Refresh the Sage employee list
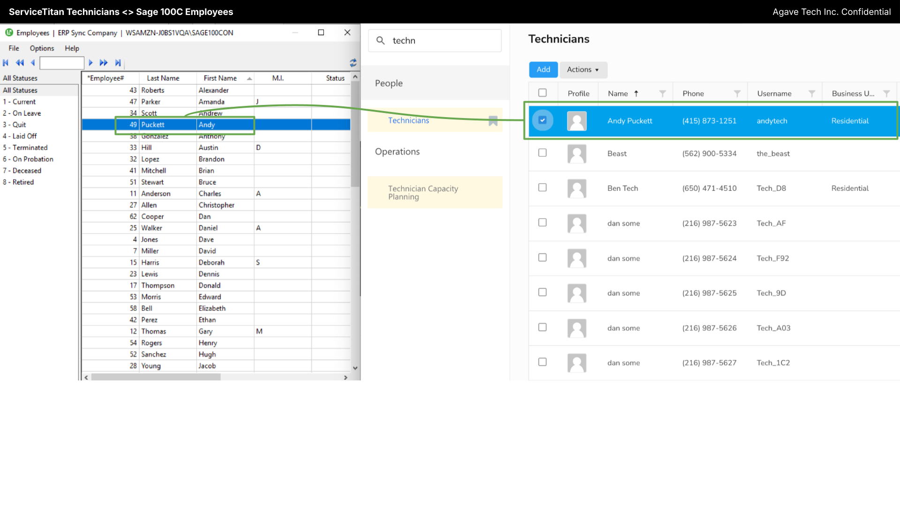The width and height of the screenshot is (900, 506). tap(353, 63)
